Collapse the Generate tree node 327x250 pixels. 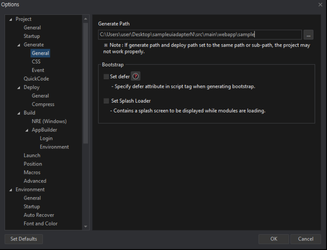coord(19,45)
